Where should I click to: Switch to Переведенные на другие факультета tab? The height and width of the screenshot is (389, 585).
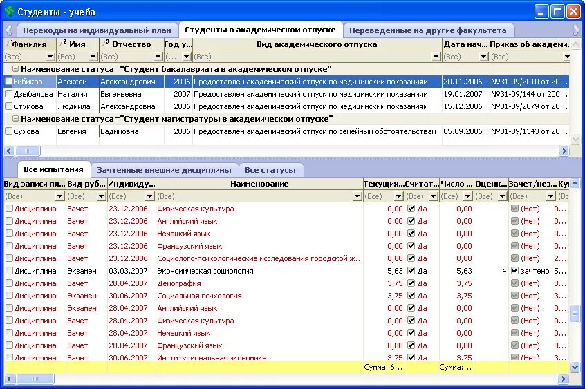pyautogui.click(x=427, y=30)
